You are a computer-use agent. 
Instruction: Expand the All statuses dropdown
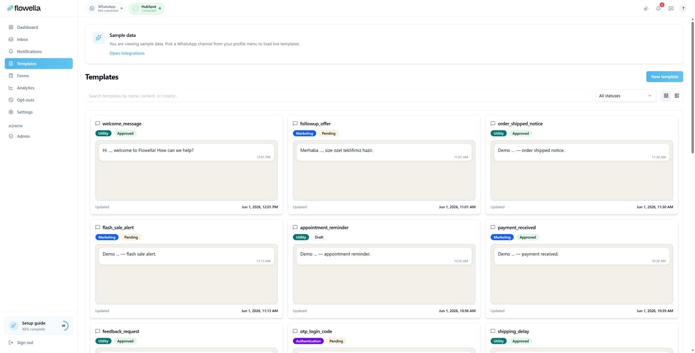coord(625,96)
